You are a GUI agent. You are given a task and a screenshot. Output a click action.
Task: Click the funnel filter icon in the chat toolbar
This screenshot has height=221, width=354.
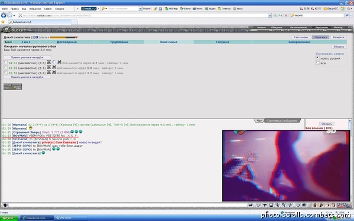click(265, 205)
